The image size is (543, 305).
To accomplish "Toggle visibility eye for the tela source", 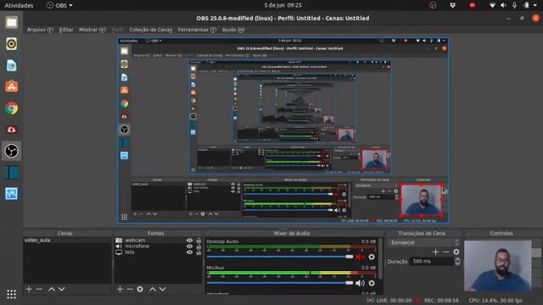I will pyautogui.click(x=189, y=252).
